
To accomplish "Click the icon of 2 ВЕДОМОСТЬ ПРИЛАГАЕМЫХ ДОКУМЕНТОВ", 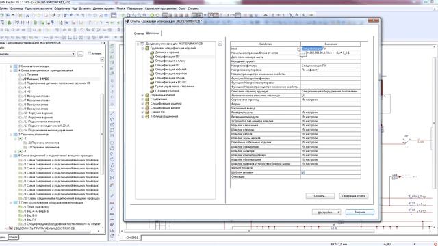I will [x=11, y=228].
